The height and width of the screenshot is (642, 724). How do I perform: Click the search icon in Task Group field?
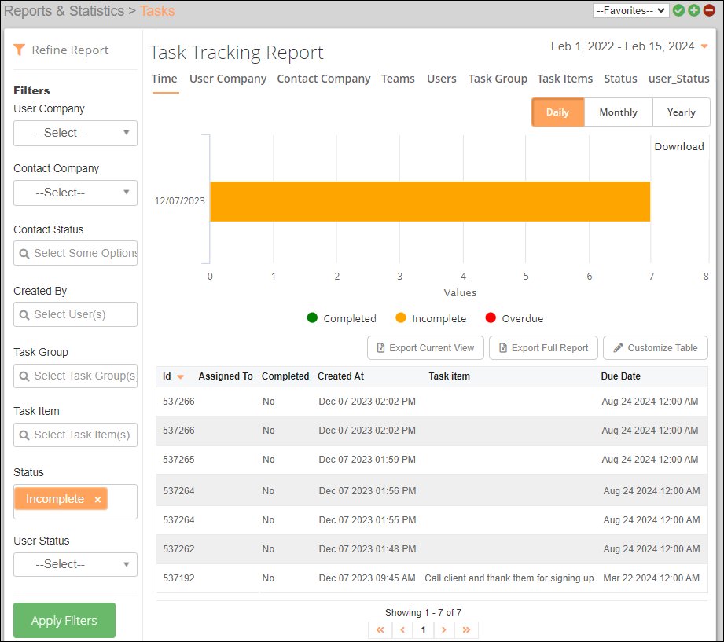click(23, 376)
